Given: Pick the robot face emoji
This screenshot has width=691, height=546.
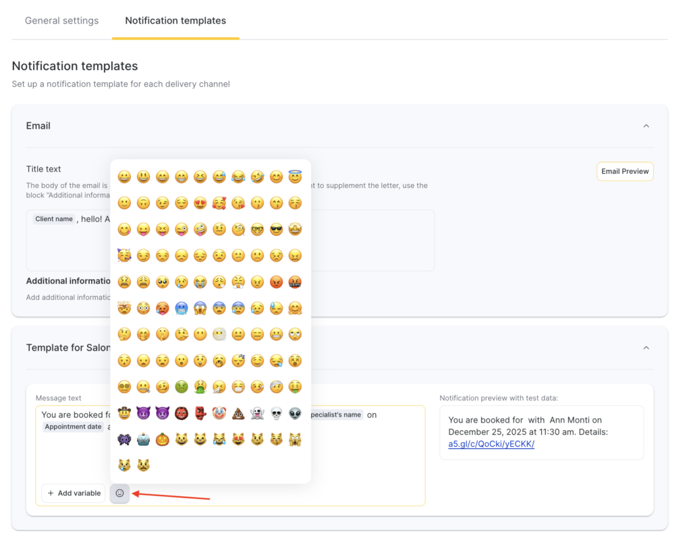Looking at the screenshot, I should (143, 439).
